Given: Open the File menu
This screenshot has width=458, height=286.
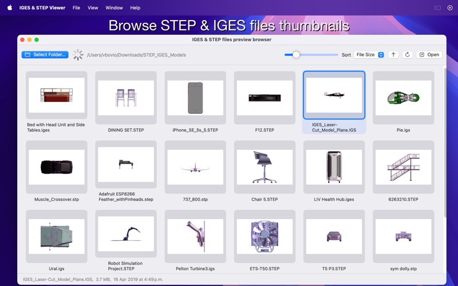Looking at the screenshot, I should [76, 8].
